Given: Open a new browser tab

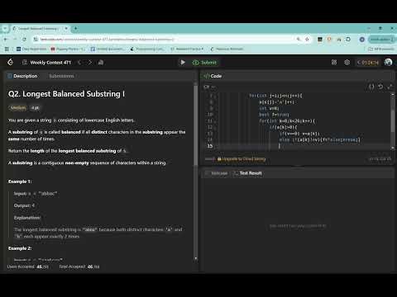Looking at the screenshot, I should tap(75, 28).
